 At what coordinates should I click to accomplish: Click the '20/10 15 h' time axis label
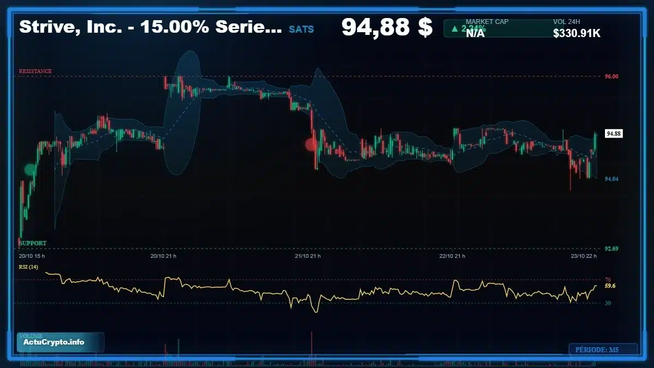point(32,256)
